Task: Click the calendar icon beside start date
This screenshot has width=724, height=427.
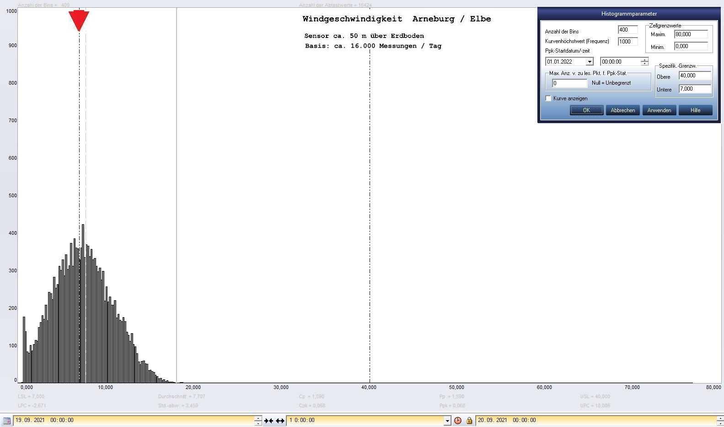Action: pos(6,421)
